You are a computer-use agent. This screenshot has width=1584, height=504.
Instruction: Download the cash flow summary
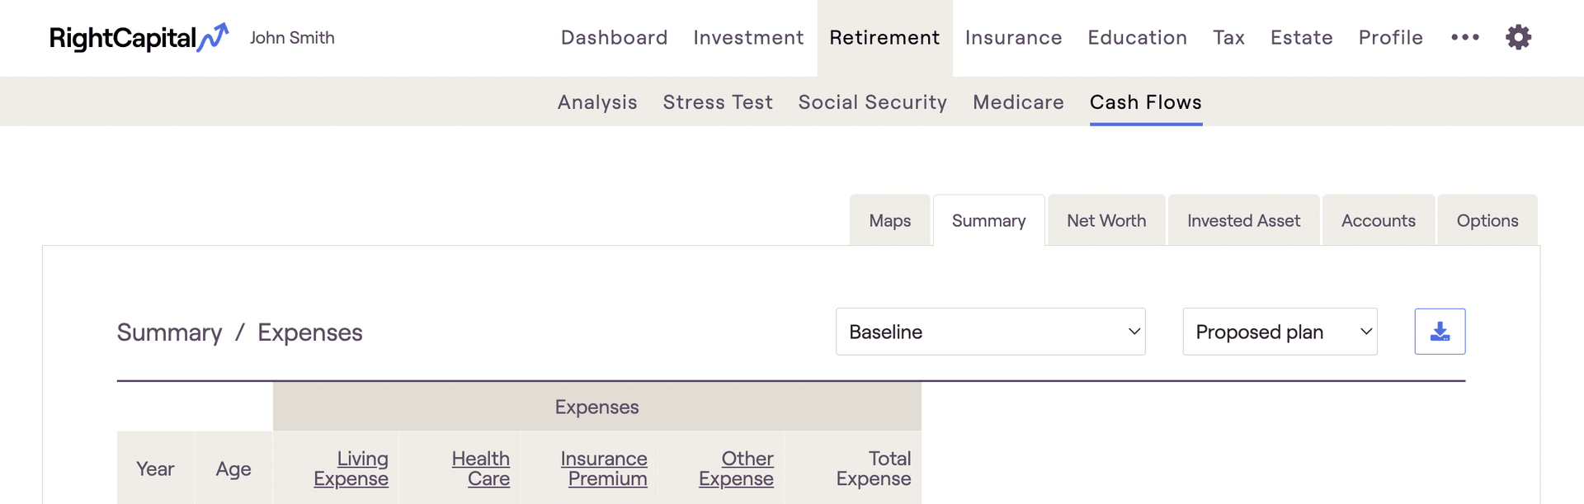[1440, 332]
